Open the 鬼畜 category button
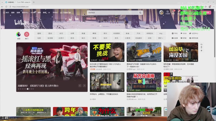The image size is (216, 121). pos(83,33)
